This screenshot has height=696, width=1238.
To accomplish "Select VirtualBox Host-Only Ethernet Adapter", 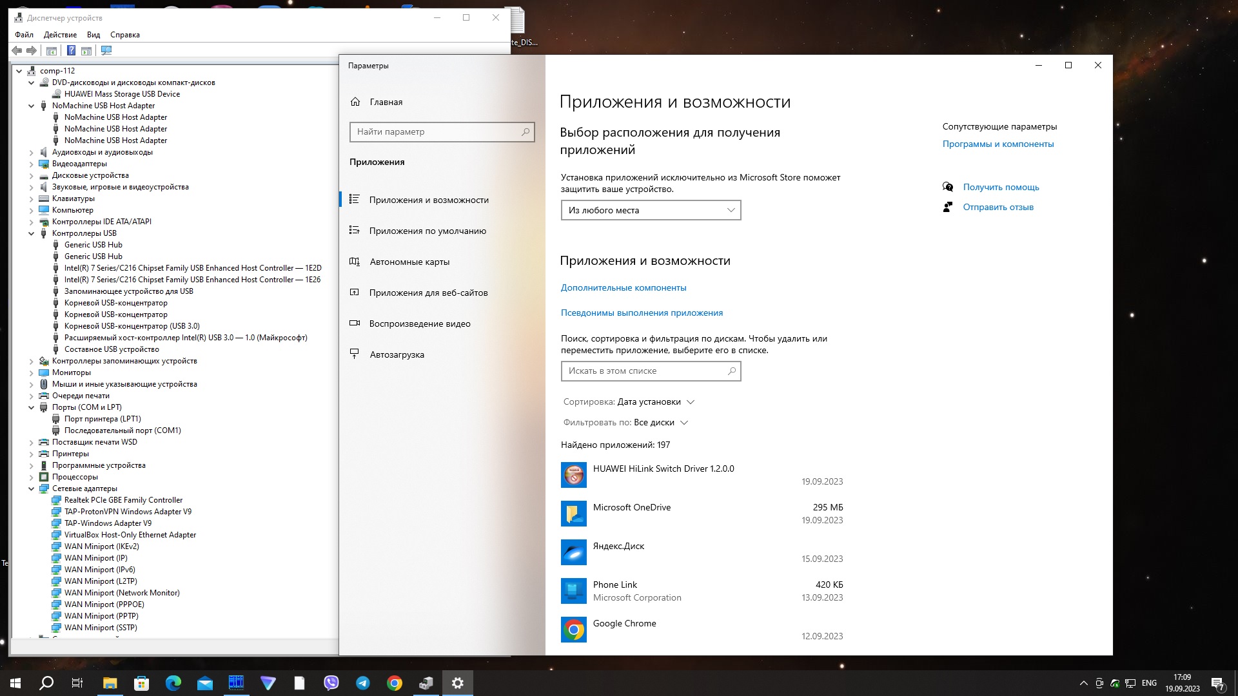I will pos(130,535).
